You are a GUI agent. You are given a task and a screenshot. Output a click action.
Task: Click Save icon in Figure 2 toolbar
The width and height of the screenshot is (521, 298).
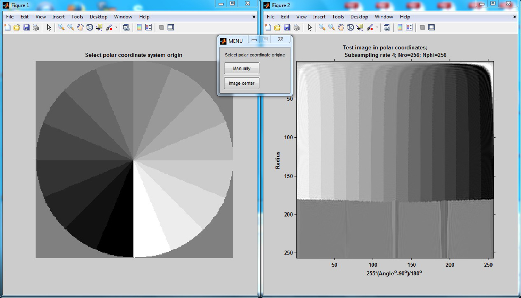pos(287,27)
